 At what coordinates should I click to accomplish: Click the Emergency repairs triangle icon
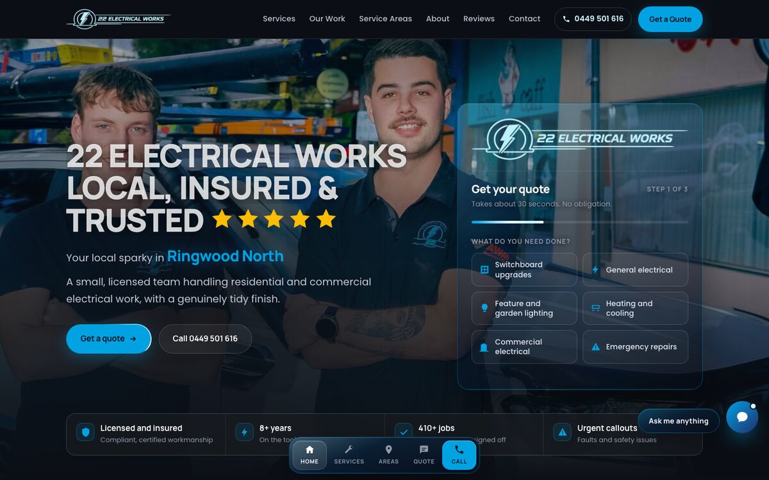(x=595, y=347)
